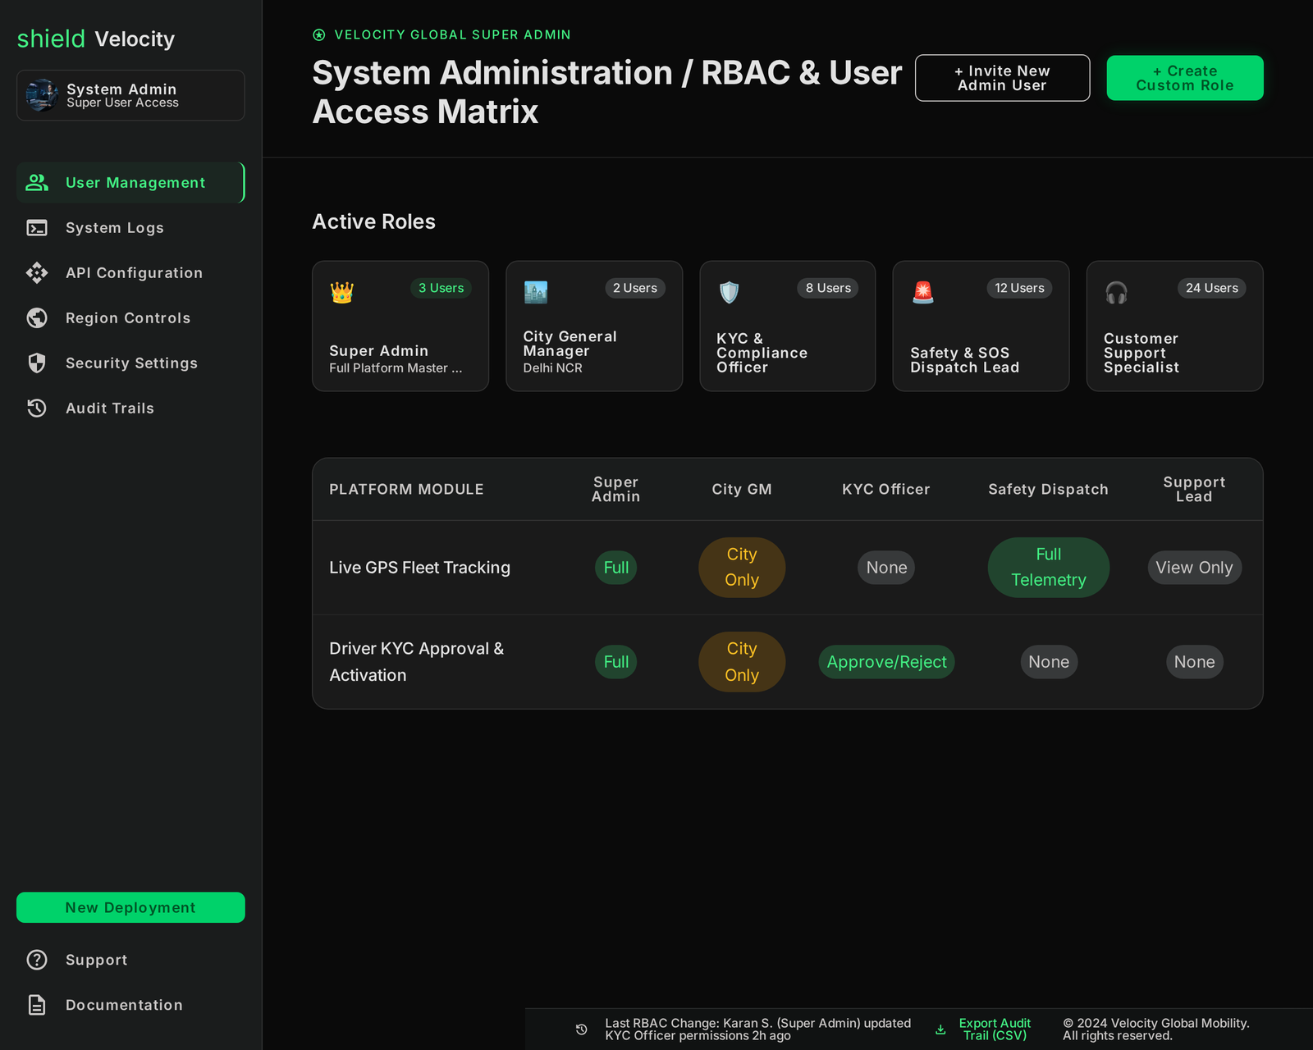Click the shield Velocity logo
Viewport: 1313px width, 1050px height.
[x=96, y=39]
